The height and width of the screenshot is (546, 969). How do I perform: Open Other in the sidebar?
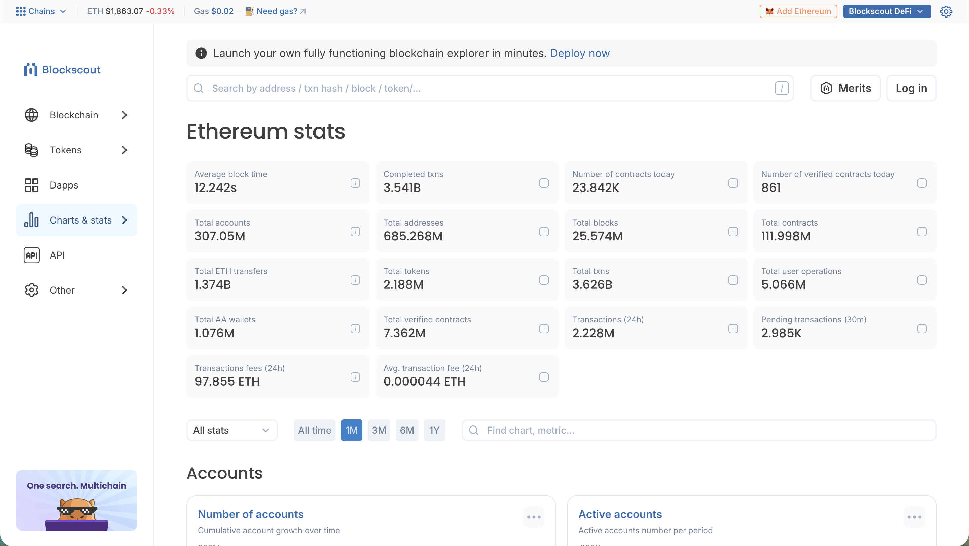(76, 290)
